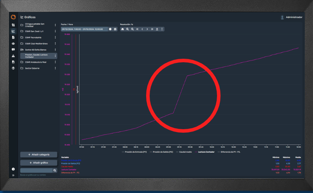
Task: Toggle Caudal medio legend series
Action: pos(184,152)
